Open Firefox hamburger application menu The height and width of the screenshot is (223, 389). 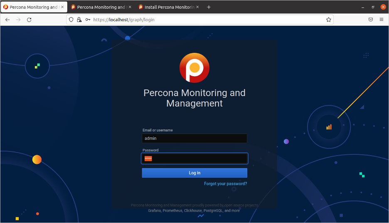click(x=381, y=20)
